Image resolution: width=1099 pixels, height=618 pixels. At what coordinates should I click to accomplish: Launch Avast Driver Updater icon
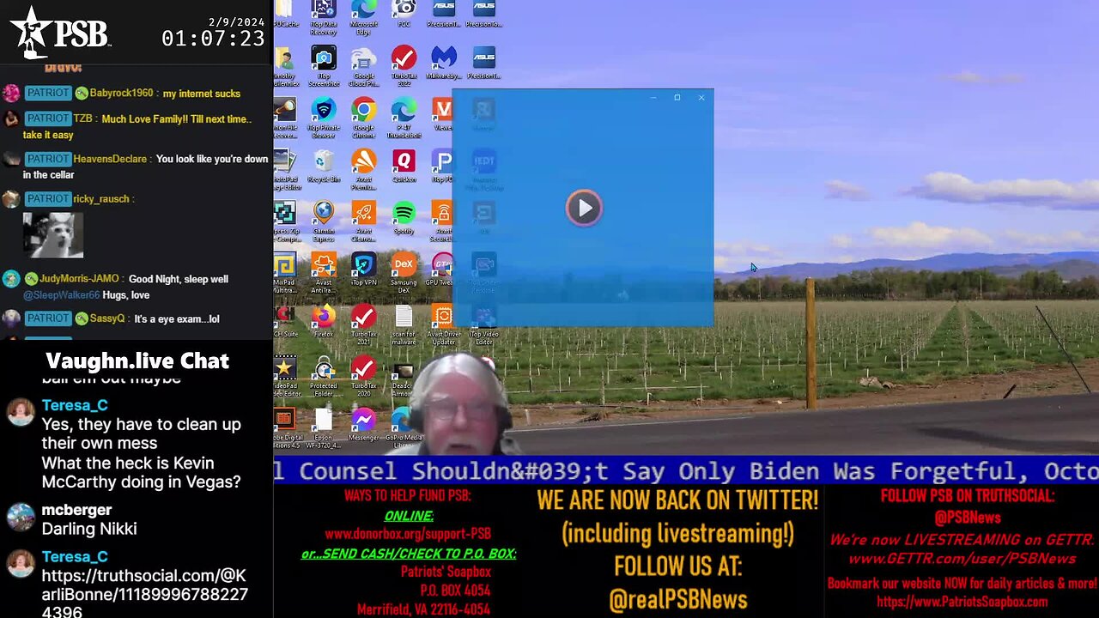[443, 324]
